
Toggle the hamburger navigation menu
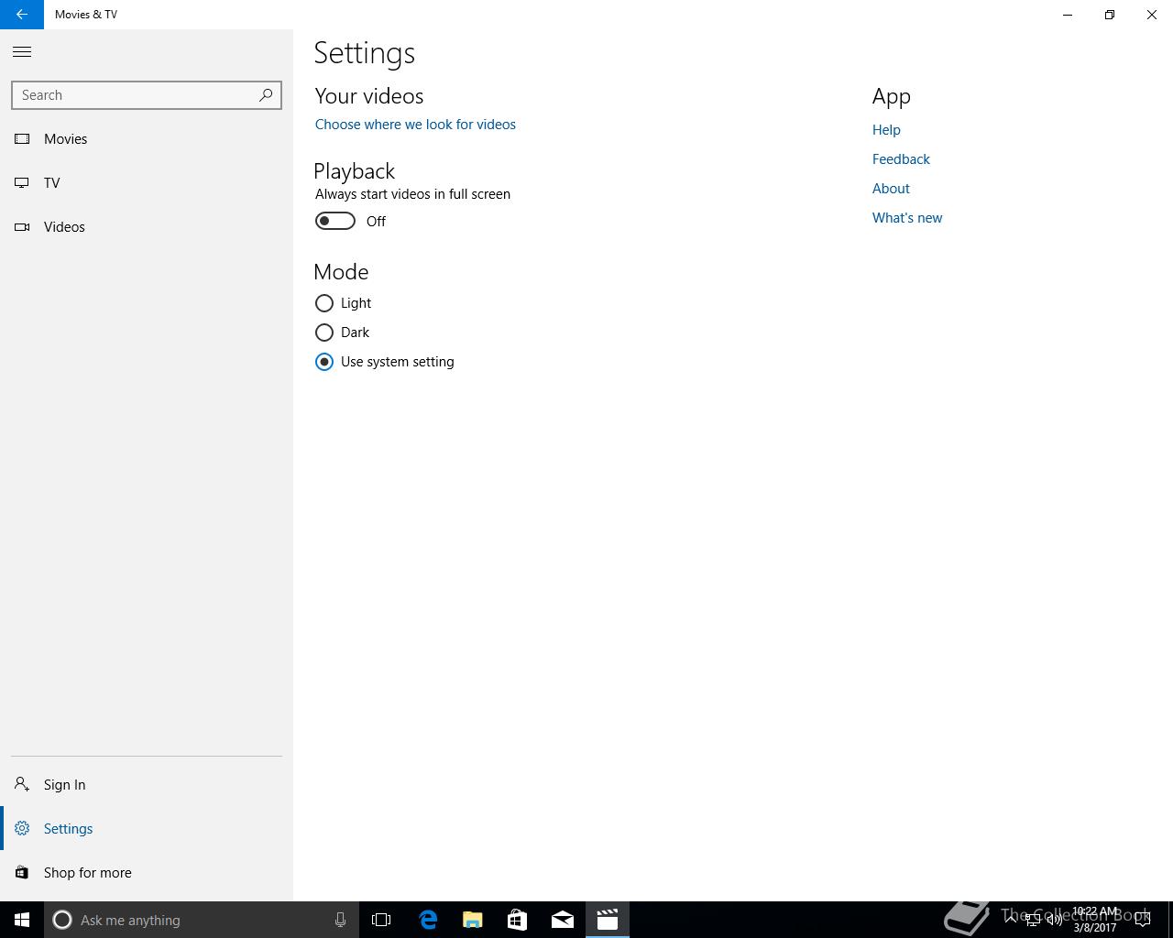click(x=22, y=52)
